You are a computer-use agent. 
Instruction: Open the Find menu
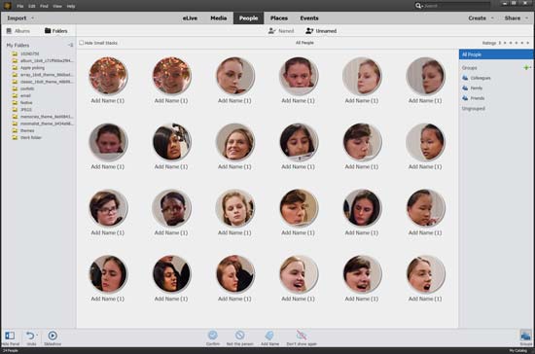tap(44, 6)
